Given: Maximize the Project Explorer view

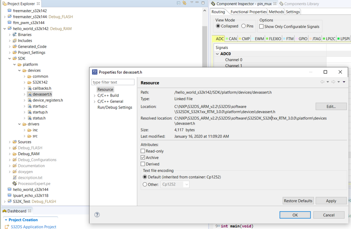Looking at the screenshot, I should [x=203, y=3].
